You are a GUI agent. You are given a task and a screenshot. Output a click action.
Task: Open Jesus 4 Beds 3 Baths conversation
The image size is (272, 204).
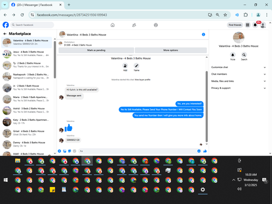point(27,54)
